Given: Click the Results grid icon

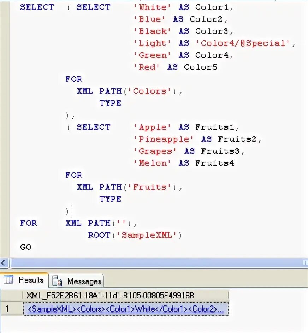Looking at the screenshot, I should click(8, 280).
